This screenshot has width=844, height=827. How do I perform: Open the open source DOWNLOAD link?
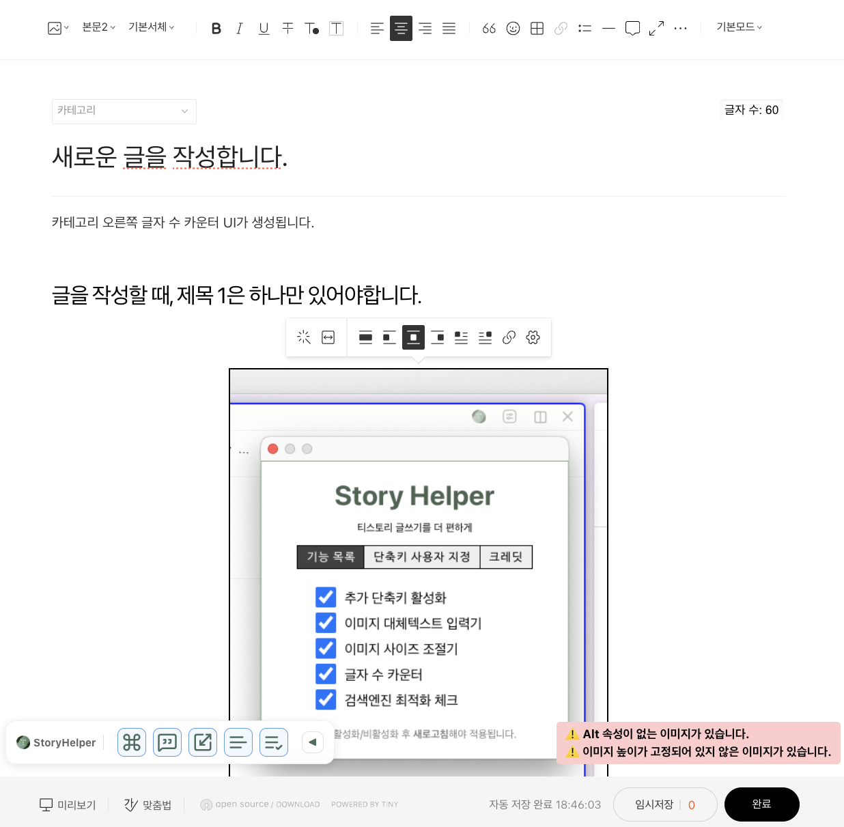(x=260, y=804)
